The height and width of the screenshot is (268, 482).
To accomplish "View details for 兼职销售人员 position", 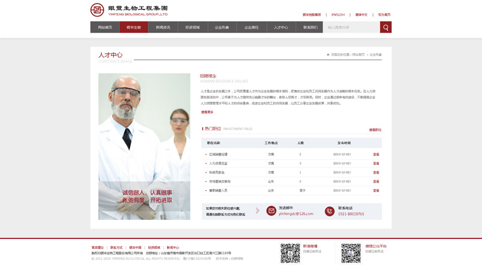I will pyautogui.click(x=376, y=190).
